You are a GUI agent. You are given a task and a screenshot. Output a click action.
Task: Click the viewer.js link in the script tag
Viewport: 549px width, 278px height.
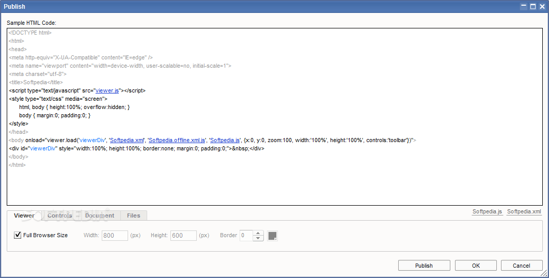[107, 90]
